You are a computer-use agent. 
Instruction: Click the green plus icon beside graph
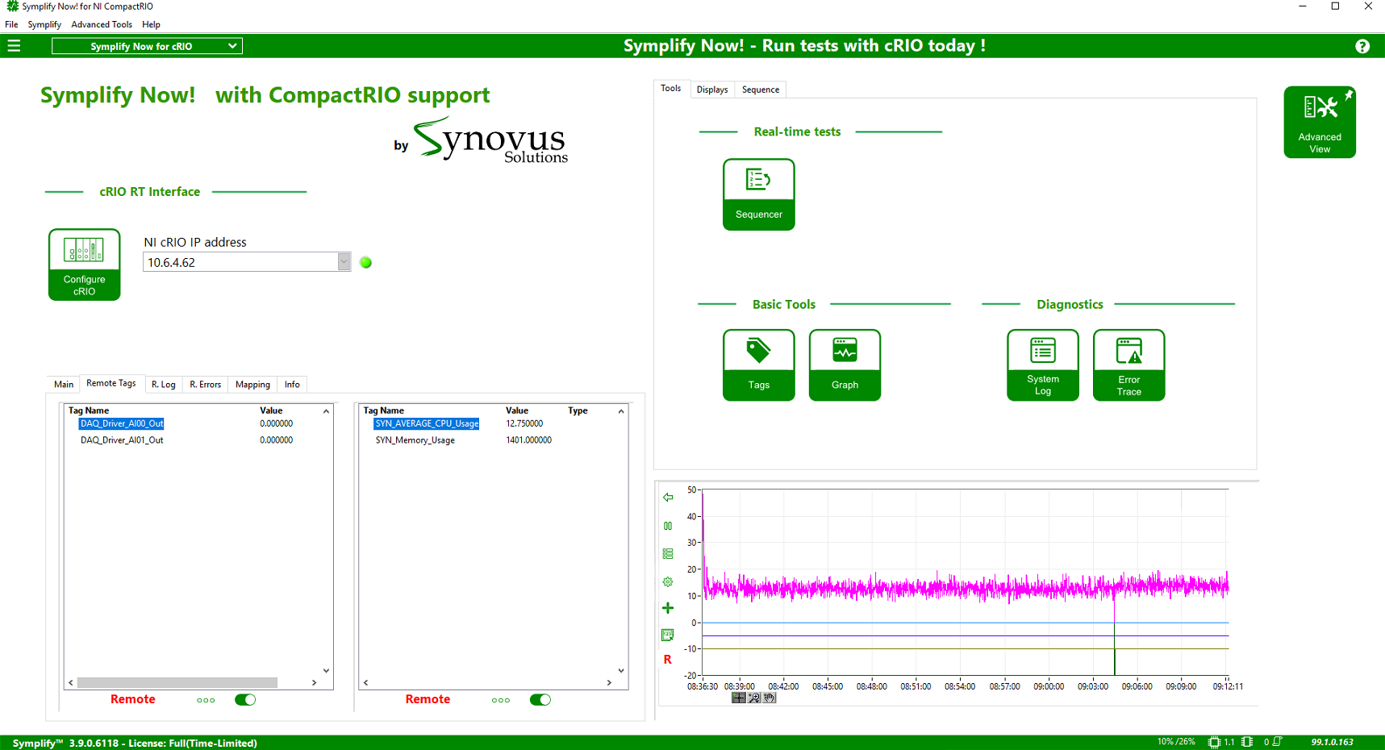pos(668,608)
